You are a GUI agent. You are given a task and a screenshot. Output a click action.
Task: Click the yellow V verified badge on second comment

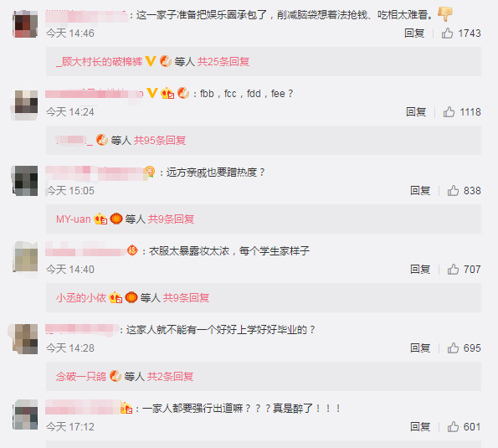click(152, 93)
